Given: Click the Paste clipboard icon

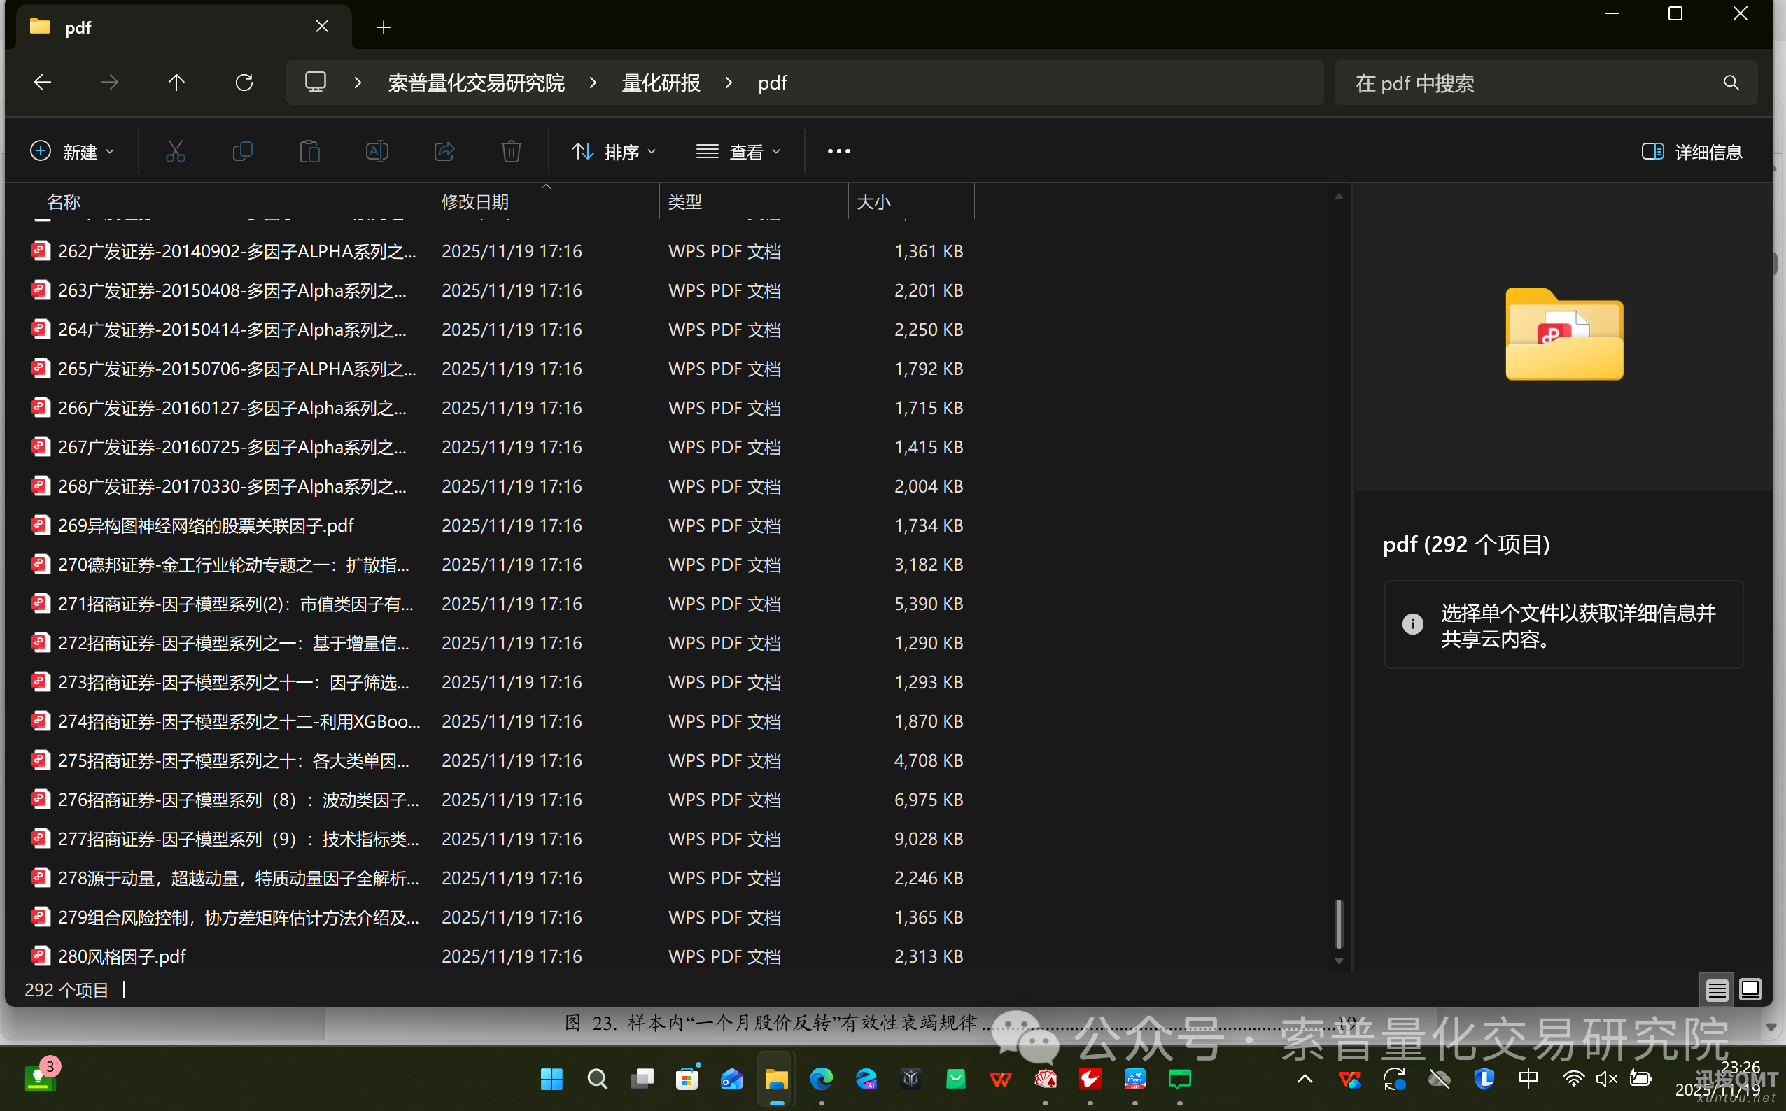Looking at the screenshot, I should point(309,151).
